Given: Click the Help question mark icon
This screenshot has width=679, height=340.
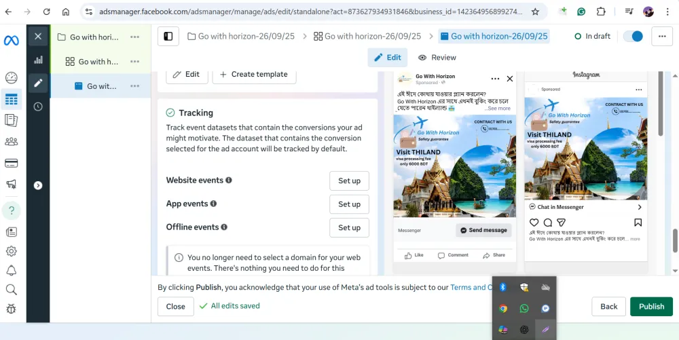Looking at the screenshot, I should [11, 210].
